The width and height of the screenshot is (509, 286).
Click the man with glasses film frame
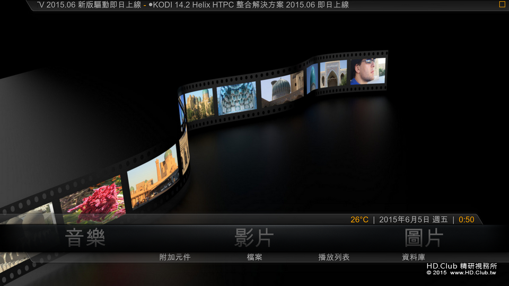pyautogui.click(x=368, y=71)
